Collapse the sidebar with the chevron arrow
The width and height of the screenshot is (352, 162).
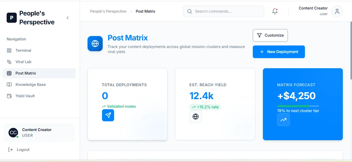[68, 18]
